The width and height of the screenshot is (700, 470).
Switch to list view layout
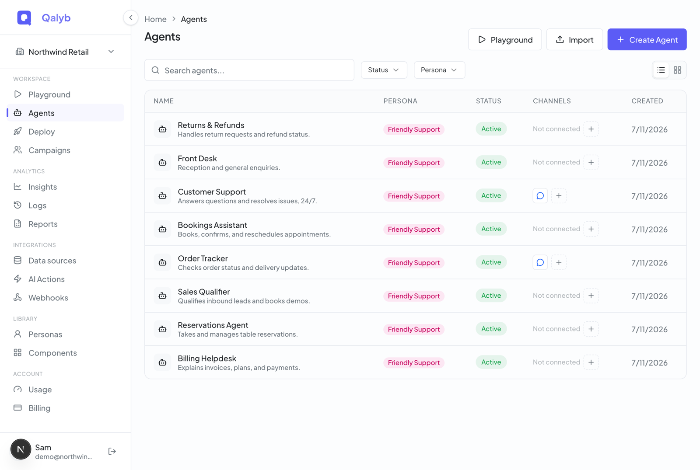(x=661, y=70)
